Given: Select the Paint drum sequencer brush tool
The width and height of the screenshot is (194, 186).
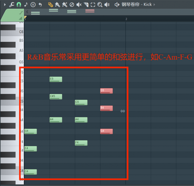Looking at the screenshot, I should [65, 5].
